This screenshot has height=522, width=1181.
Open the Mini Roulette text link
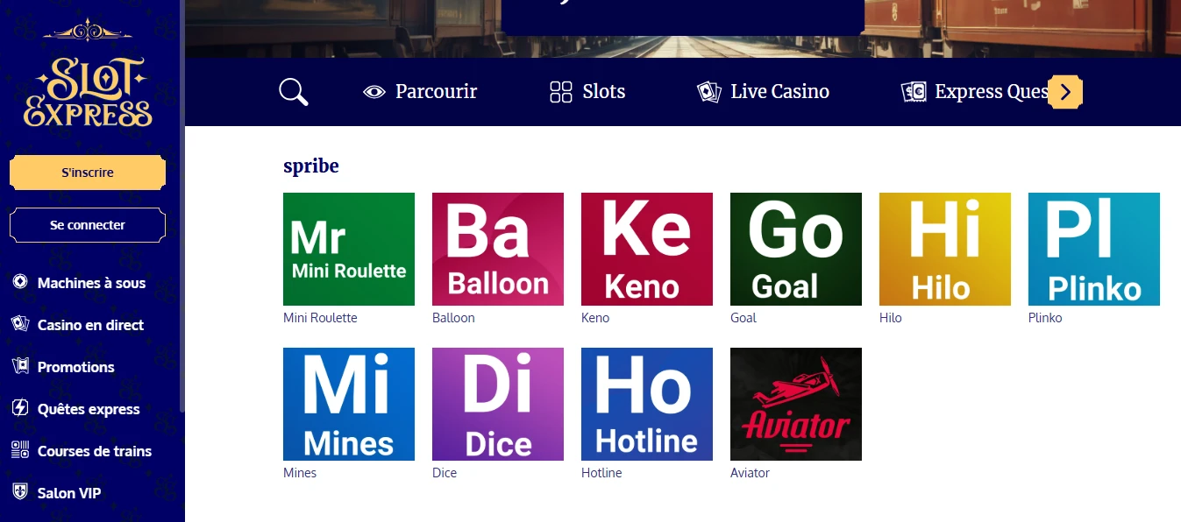(320, 318)
